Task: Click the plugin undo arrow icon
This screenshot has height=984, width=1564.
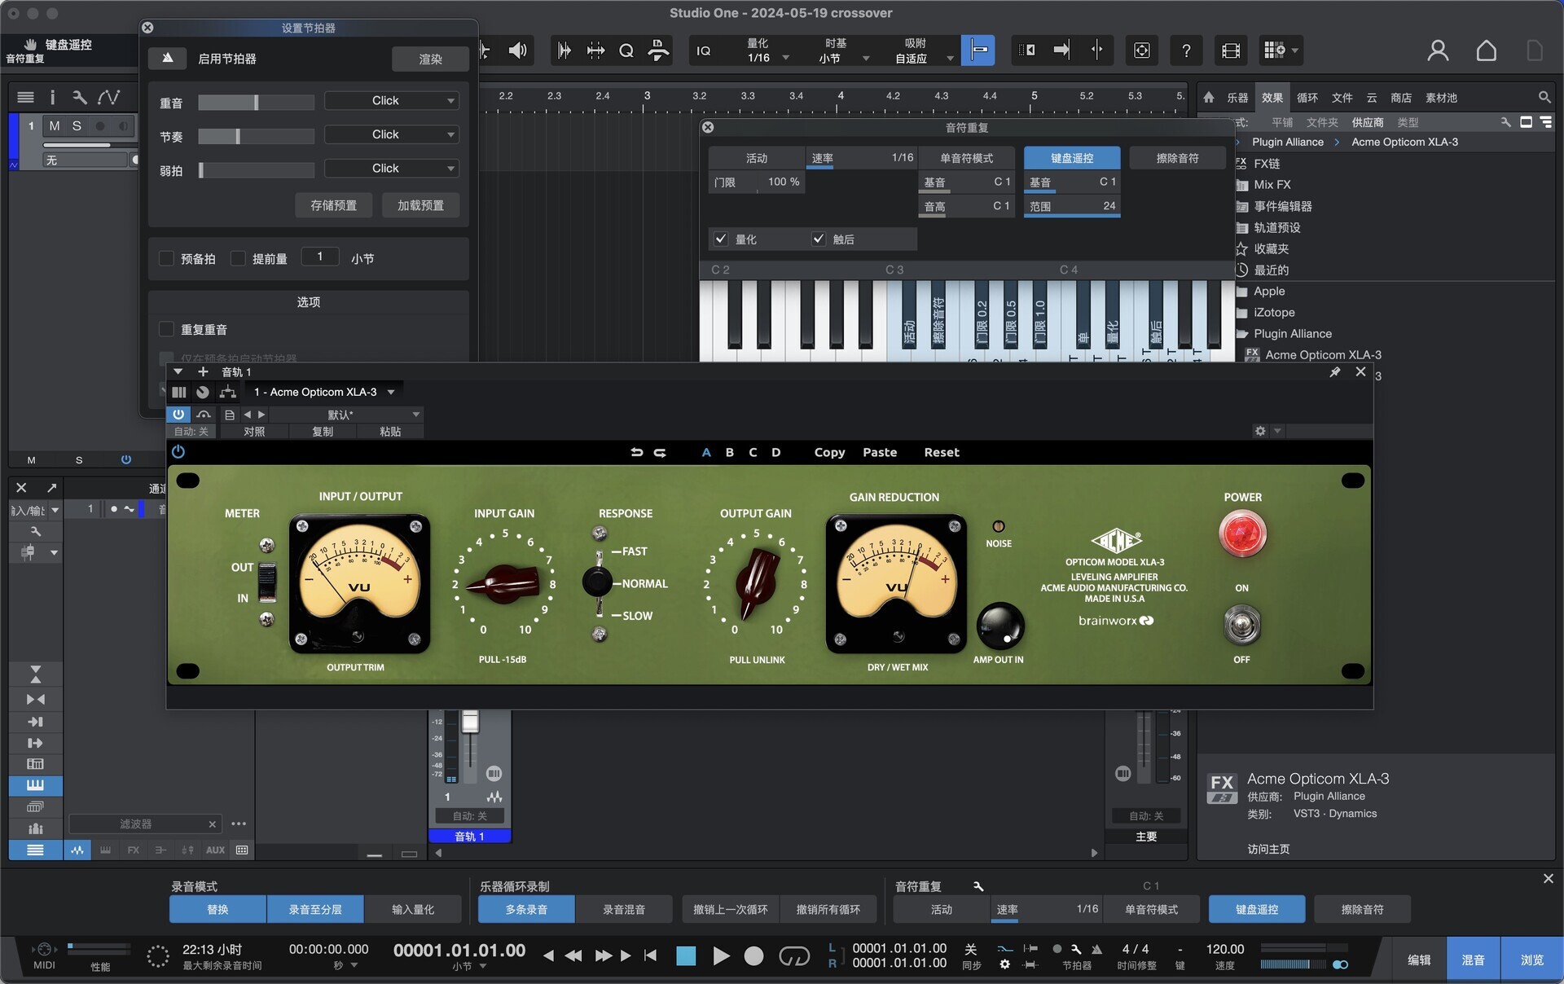Action: (x=637, y=453)
